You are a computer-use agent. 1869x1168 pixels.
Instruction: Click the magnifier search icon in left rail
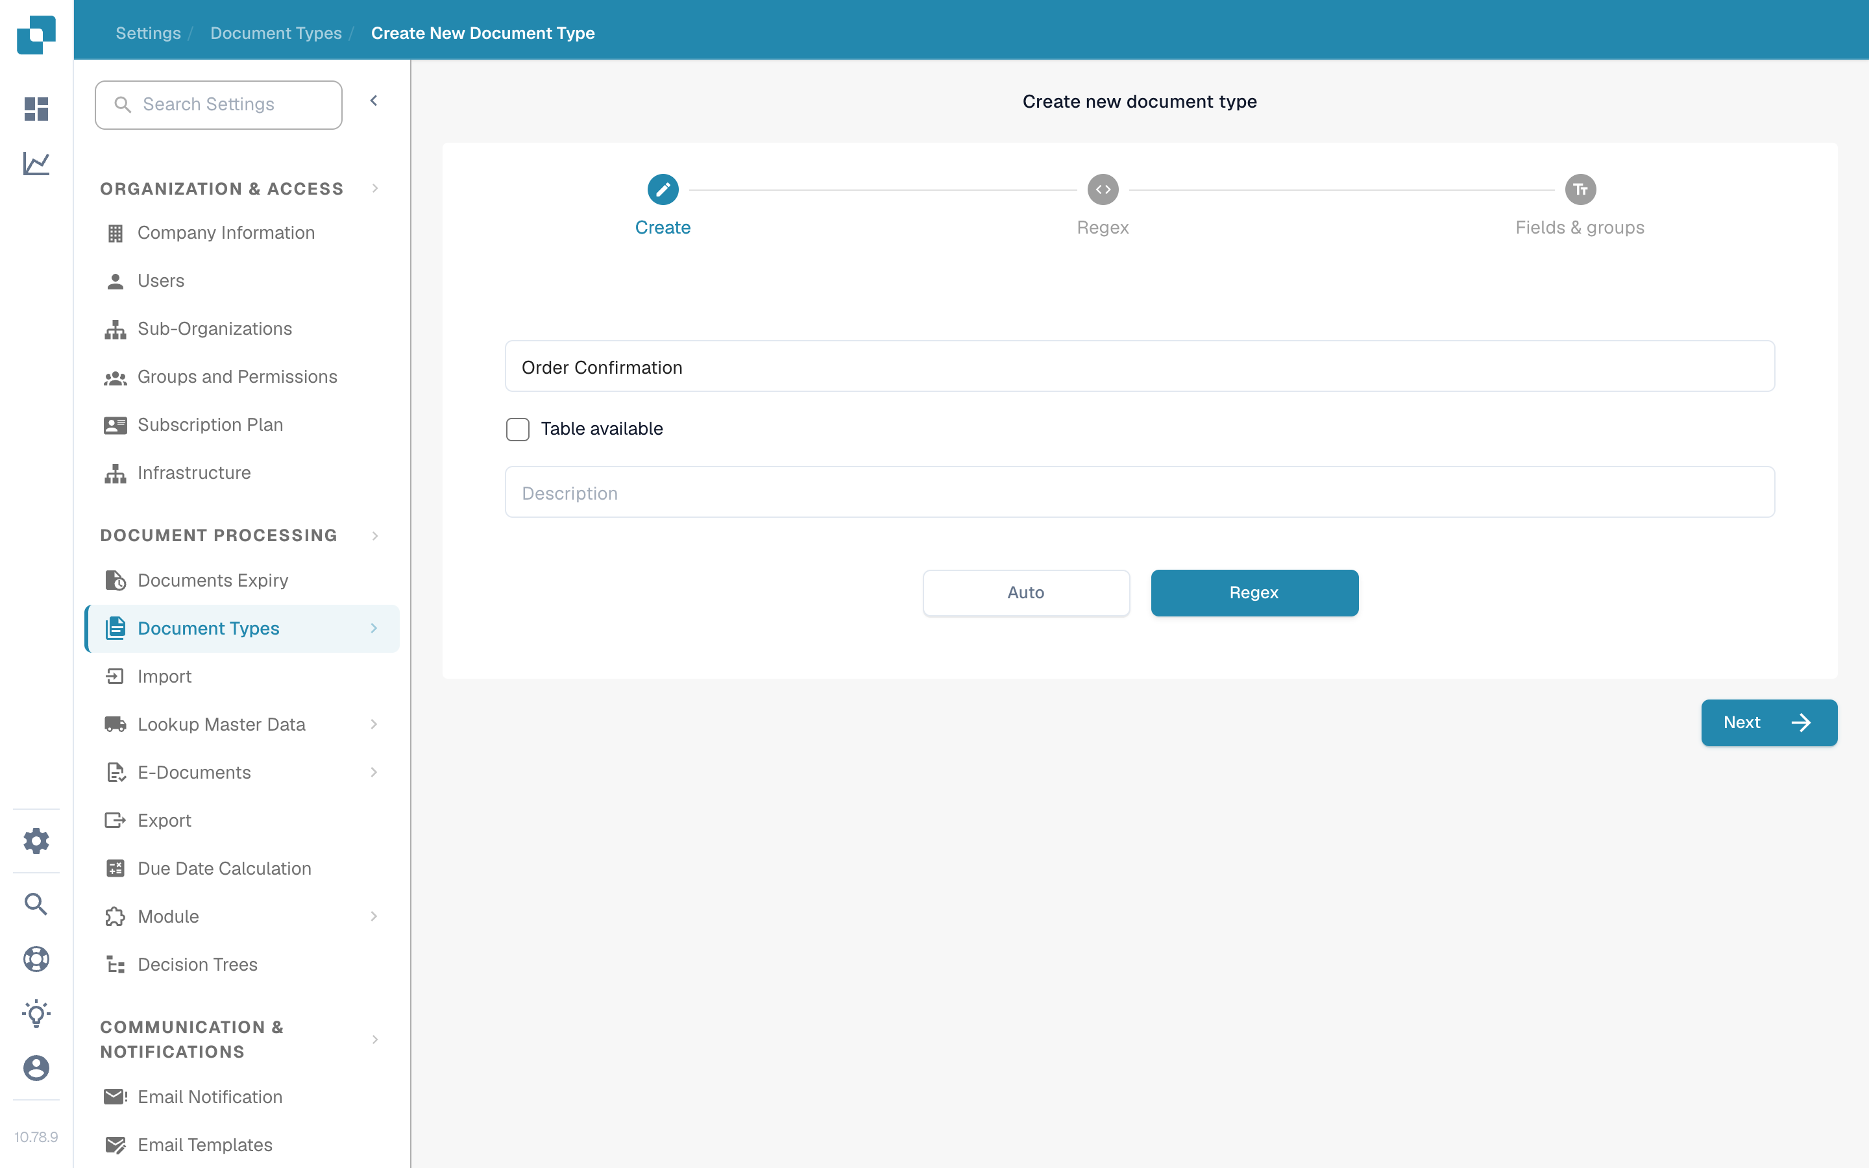[36, 904]
